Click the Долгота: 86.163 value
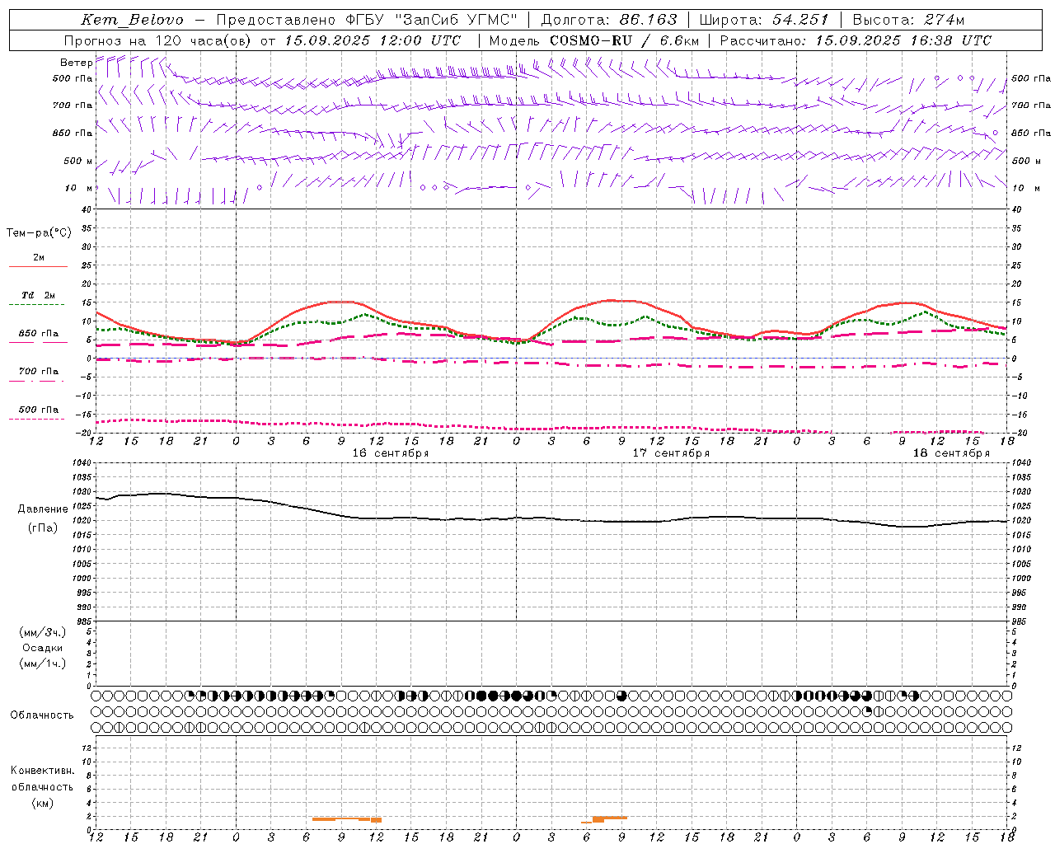The image size is (1055, 844). [x=609, y=20]
